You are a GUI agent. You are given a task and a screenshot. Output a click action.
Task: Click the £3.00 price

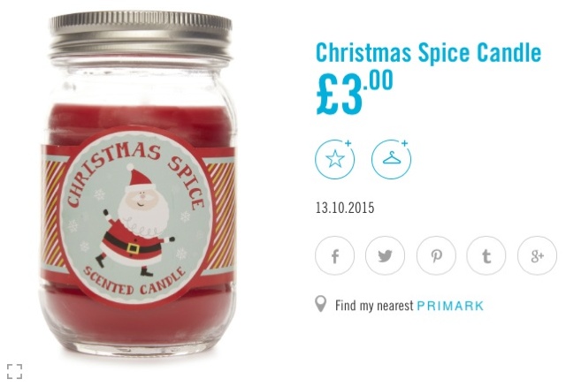pos(355,93)
